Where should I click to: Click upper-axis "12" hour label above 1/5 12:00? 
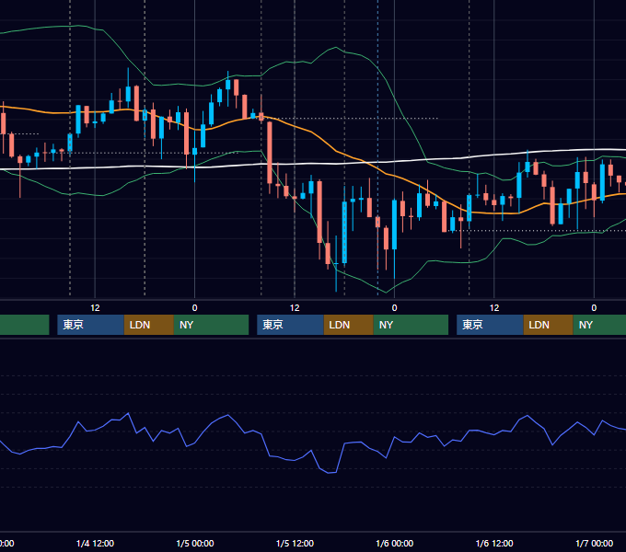tap(295, 308)
